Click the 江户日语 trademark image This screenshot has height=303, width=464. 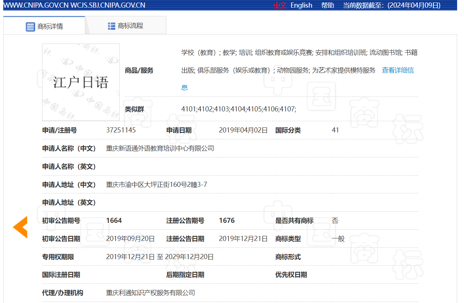point(81,82)
